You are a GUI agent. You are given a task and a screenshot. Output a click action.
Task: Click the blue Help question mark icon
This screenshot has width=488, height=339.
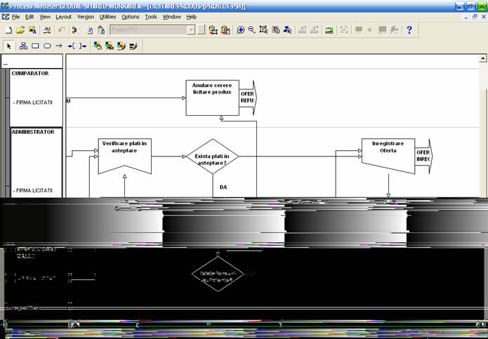[409, 30]
